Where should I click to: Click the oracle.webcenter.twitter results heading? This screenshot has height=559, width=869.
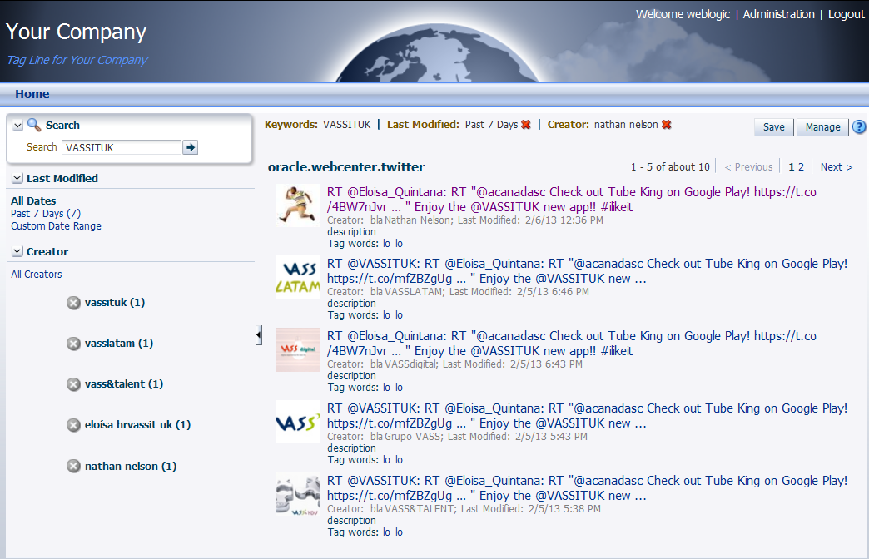pyautogui.click(x=345, y=166)
